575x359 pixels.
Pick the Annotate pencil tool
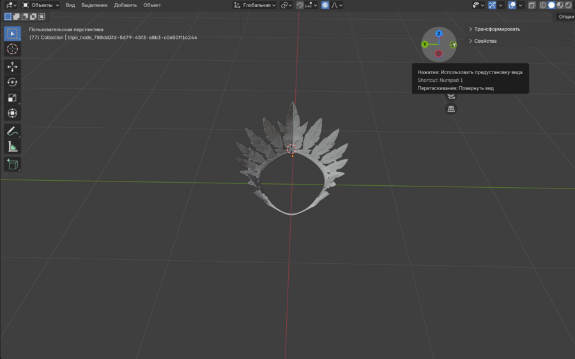pyautogui.click(x=12, y=131)
